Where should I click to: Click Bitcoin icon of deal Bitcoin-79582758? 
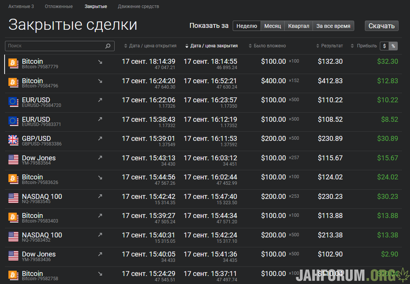(x=13, y=276)
